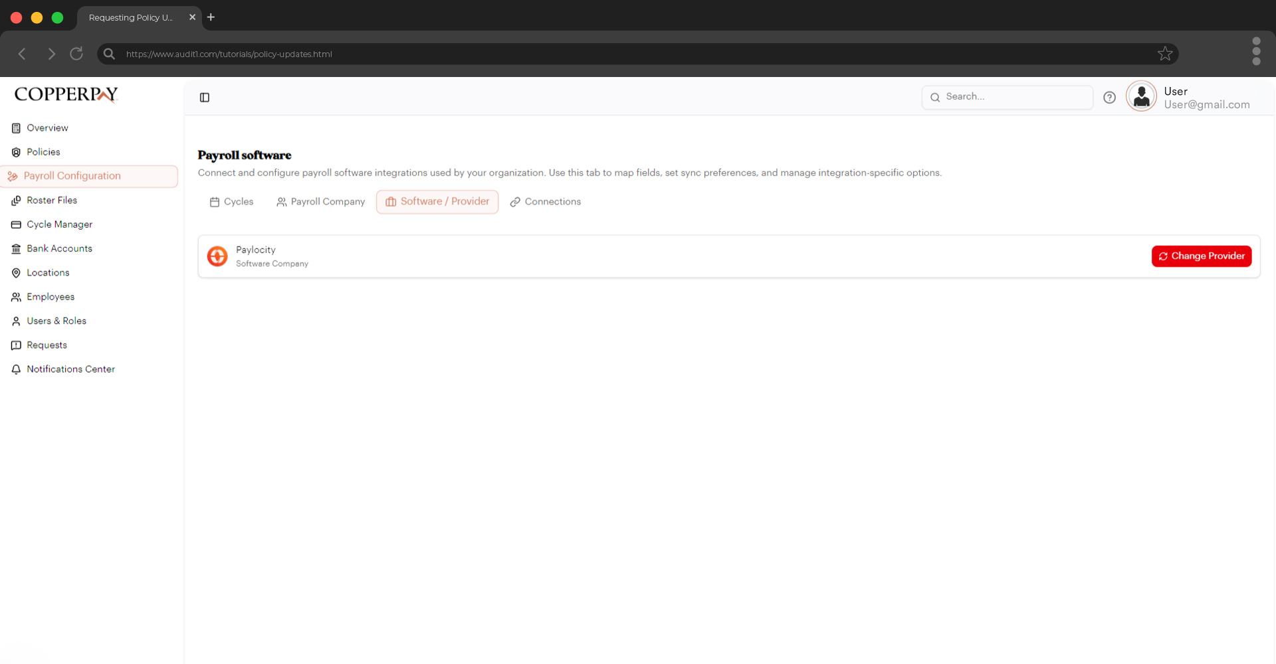1276x664 pixels.
Task: Click the page reload control
Action: [x=76, y=54]
